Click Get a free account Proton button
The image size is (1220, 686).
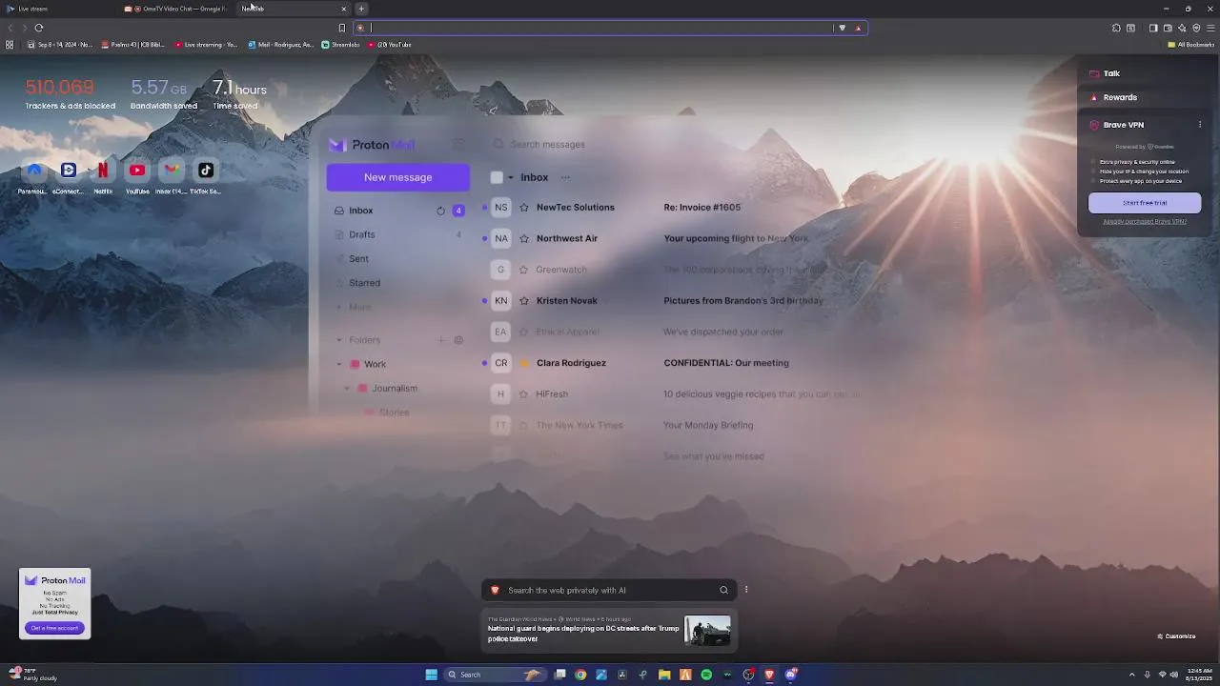pyautogui.click(x=55, y=628)
